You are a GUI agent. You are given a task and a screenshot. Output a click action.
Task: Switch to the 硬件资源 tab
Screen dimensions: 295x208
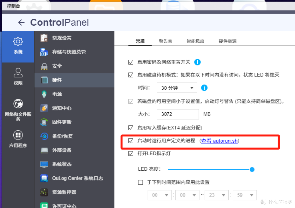(x=228, y=41)
